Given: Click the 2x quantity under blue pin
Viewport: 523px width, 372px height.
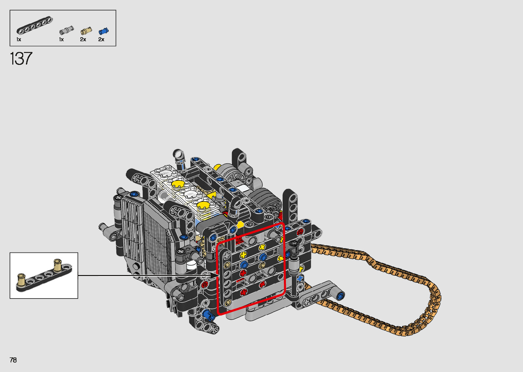Looking at the screenshot, I should coord(101,40).
